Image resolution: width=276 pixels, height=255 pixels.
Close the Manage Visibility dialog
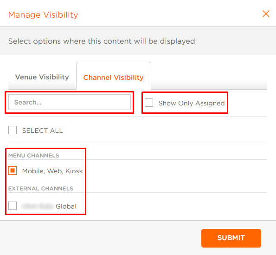click(x=266, y=14)
